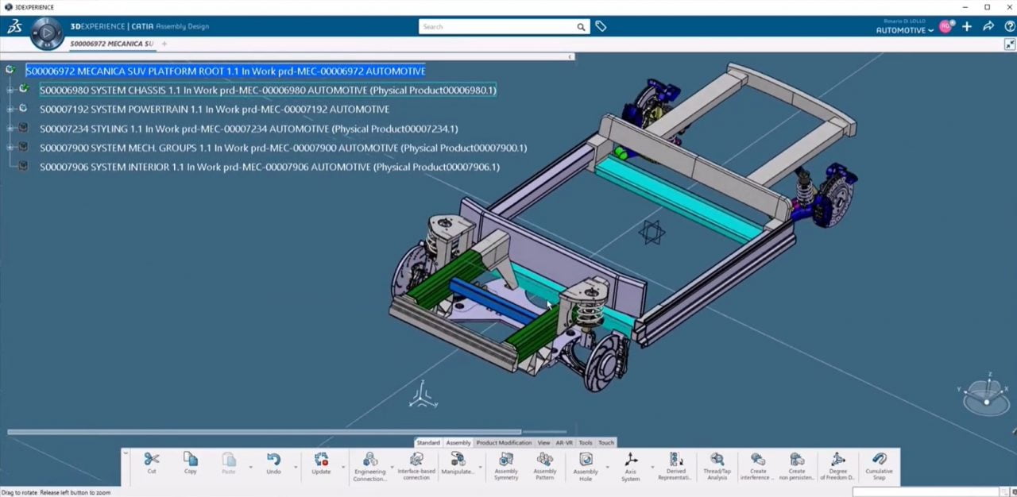
Task: Activate the Manipulate tool
Action: tap(458, 459)
